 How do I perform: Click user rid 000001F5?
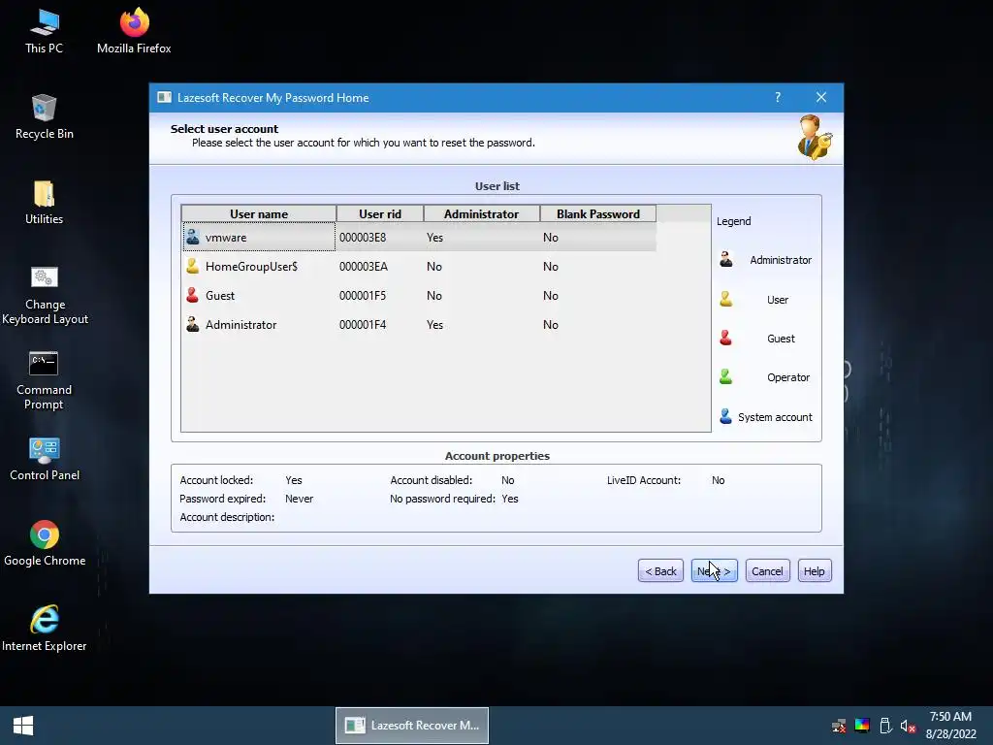363,295
